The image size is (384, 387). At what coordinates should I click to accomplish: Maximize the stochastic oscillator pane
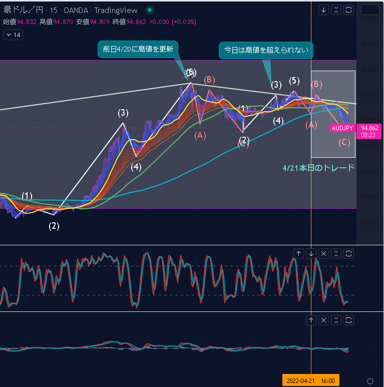(349, 254)
